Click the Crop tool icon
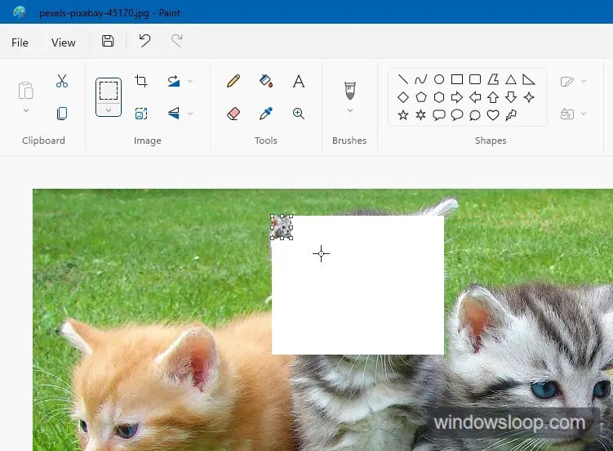The image size is (613, 451). 141,81
